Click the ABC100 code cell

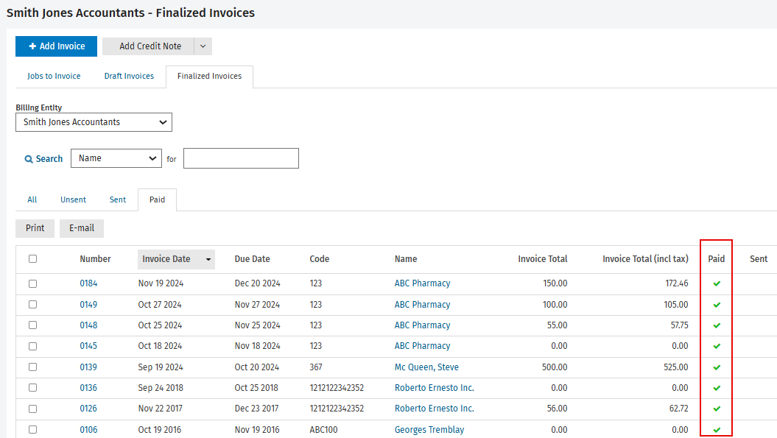click(323, 430)
